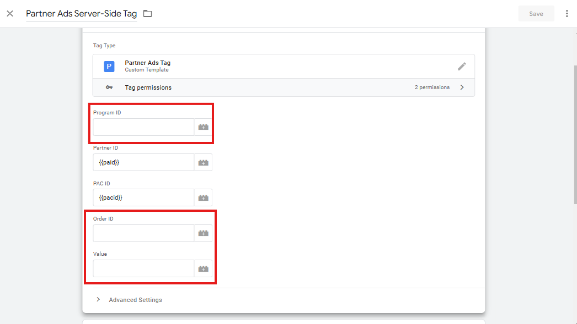This screenshot has height=324, width=577.
Task: Insert variable for Value field
Action: click(x=203, y=268)
